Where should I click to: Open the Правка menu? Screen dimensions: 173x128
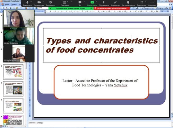(x=14, y=4)
